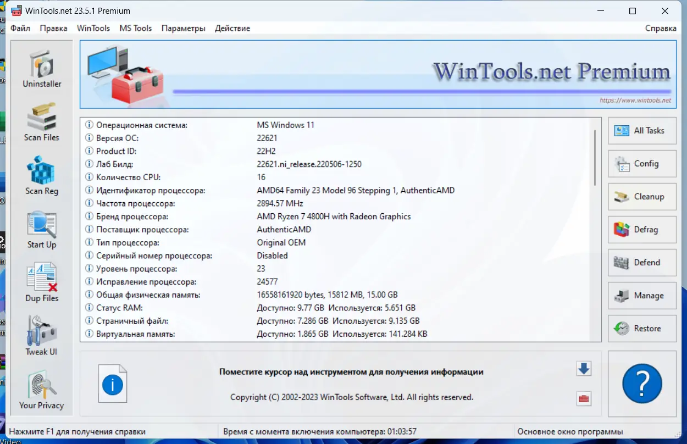Open the Файл menu
Viewport: 687px width, 444px height.
pos(20,28)
